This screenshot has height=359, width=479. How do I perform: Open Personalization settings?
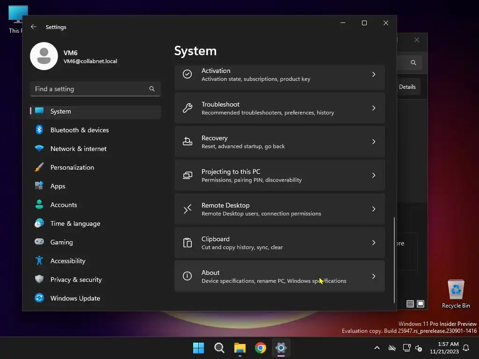tap(95, 167)
